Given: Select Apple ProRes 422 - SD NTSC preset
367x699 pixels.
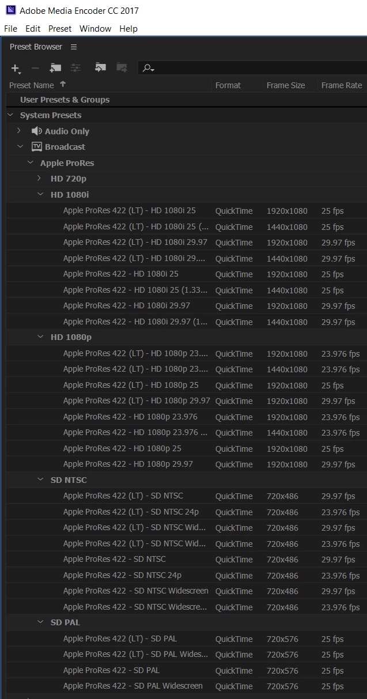Looking at the screenshot, I should pyautogui.click(x=186, y=560).
